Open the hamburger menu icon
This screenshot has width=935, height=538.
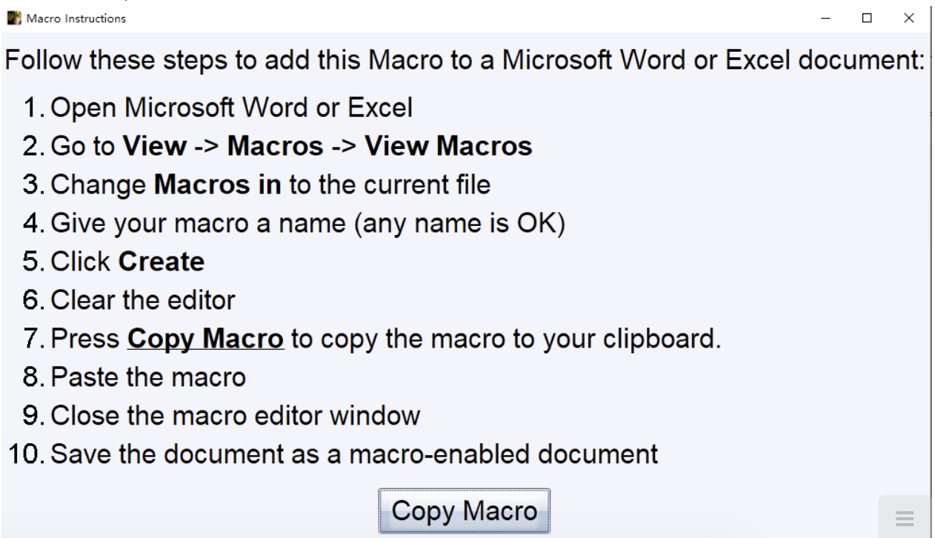tap(904, 518)
